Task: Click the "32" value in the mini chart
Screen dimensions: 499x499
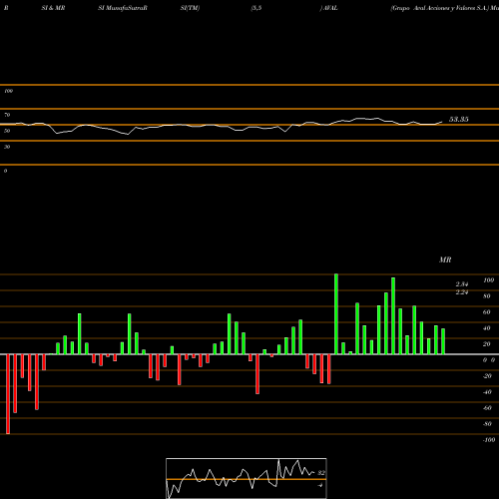Action: click(x=321, y=473)
